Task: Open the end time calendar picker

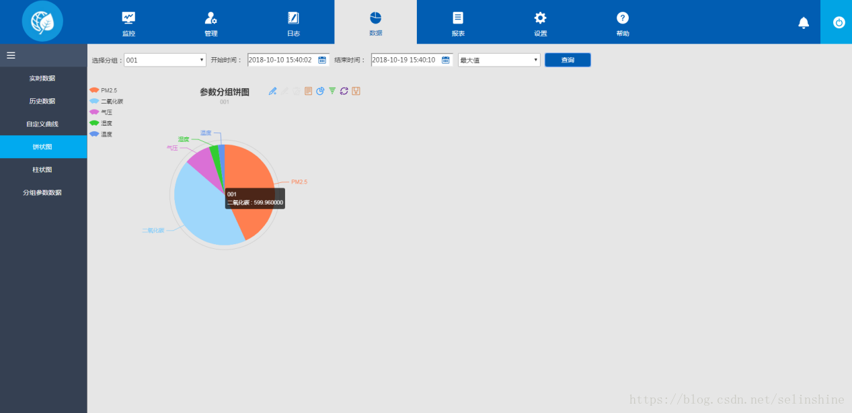Action: [x=445, y=60]
